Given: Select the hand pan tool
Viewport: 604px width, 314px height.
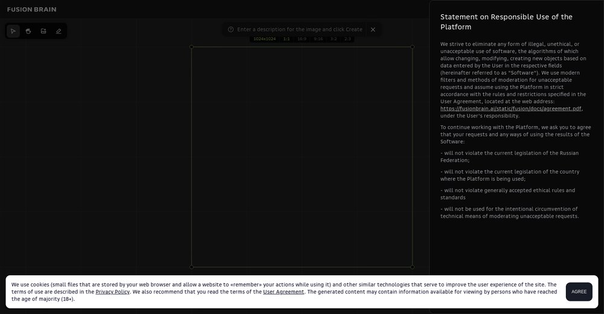Looking at the screenshot, I should (x=28, y=31).
